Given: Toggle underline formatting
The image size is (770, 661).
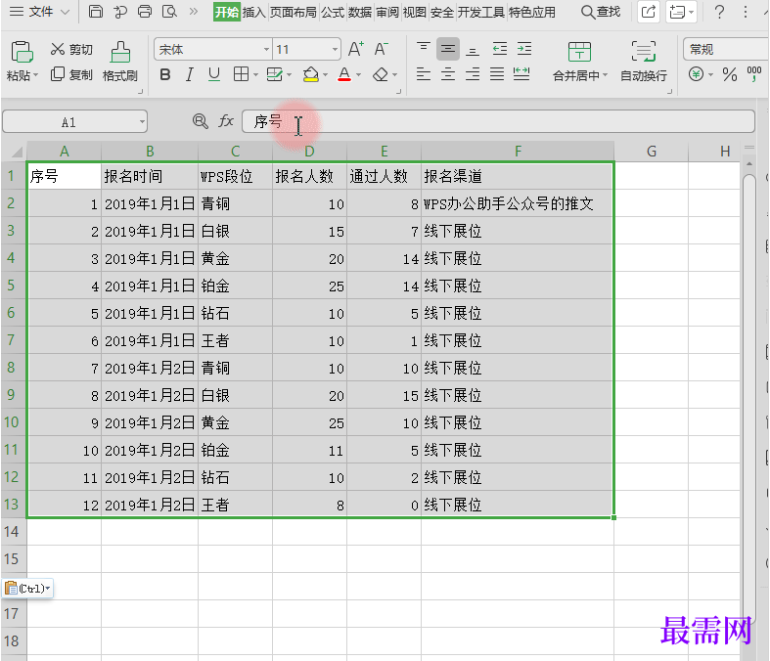Looking at the screenshot, I should tap(213, 75).
